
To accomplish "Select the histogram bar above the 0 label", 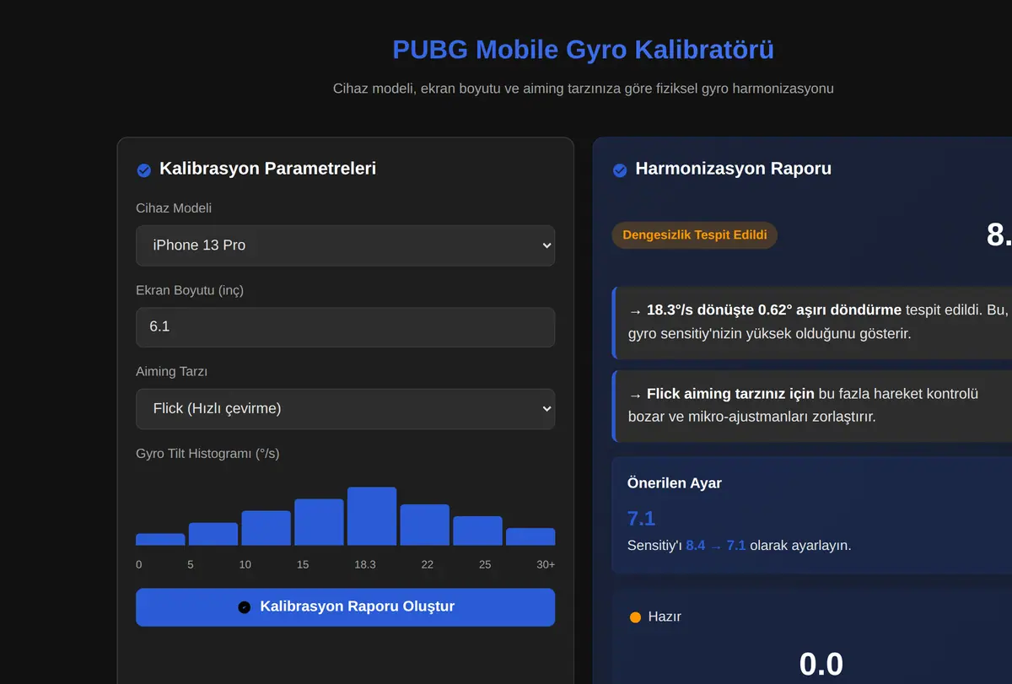I will [x=160, y=540].
